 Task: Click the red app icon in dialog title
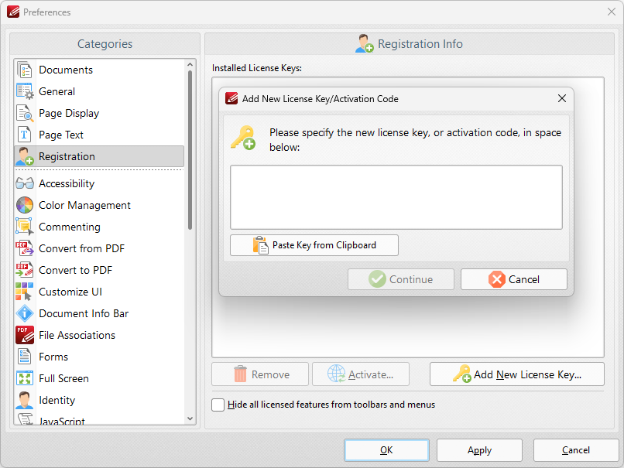[x=231, y=98]
